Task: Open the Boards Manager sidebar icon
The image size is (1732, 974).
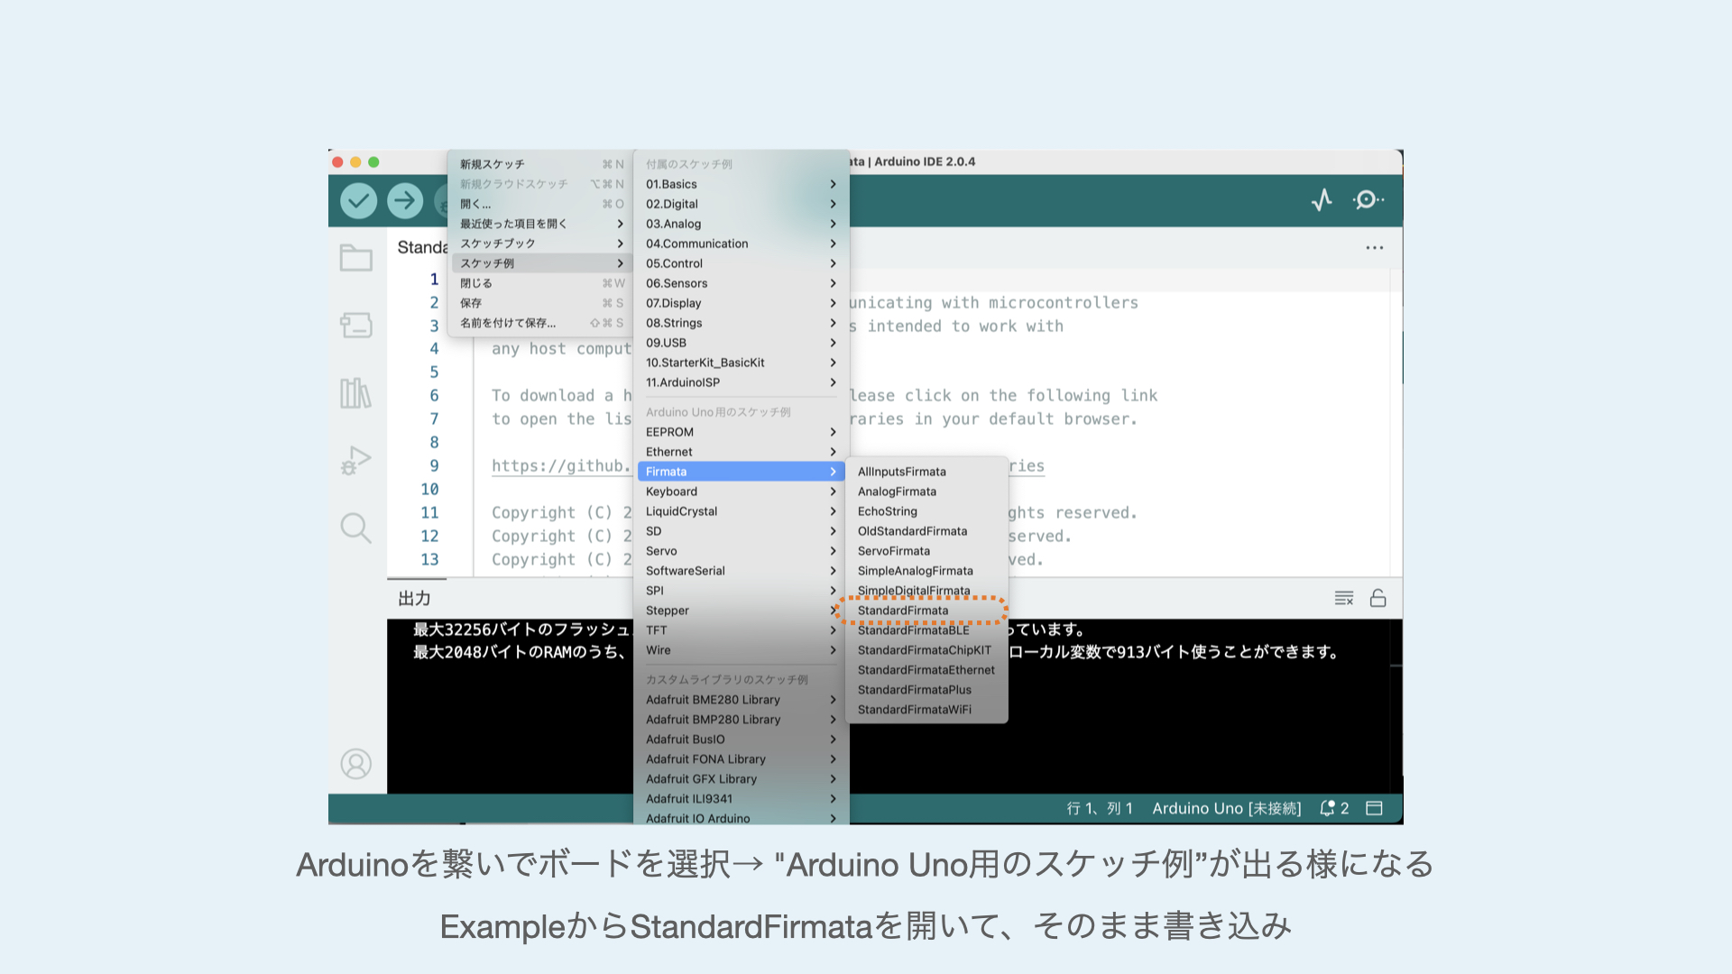Action: [355, 325]
